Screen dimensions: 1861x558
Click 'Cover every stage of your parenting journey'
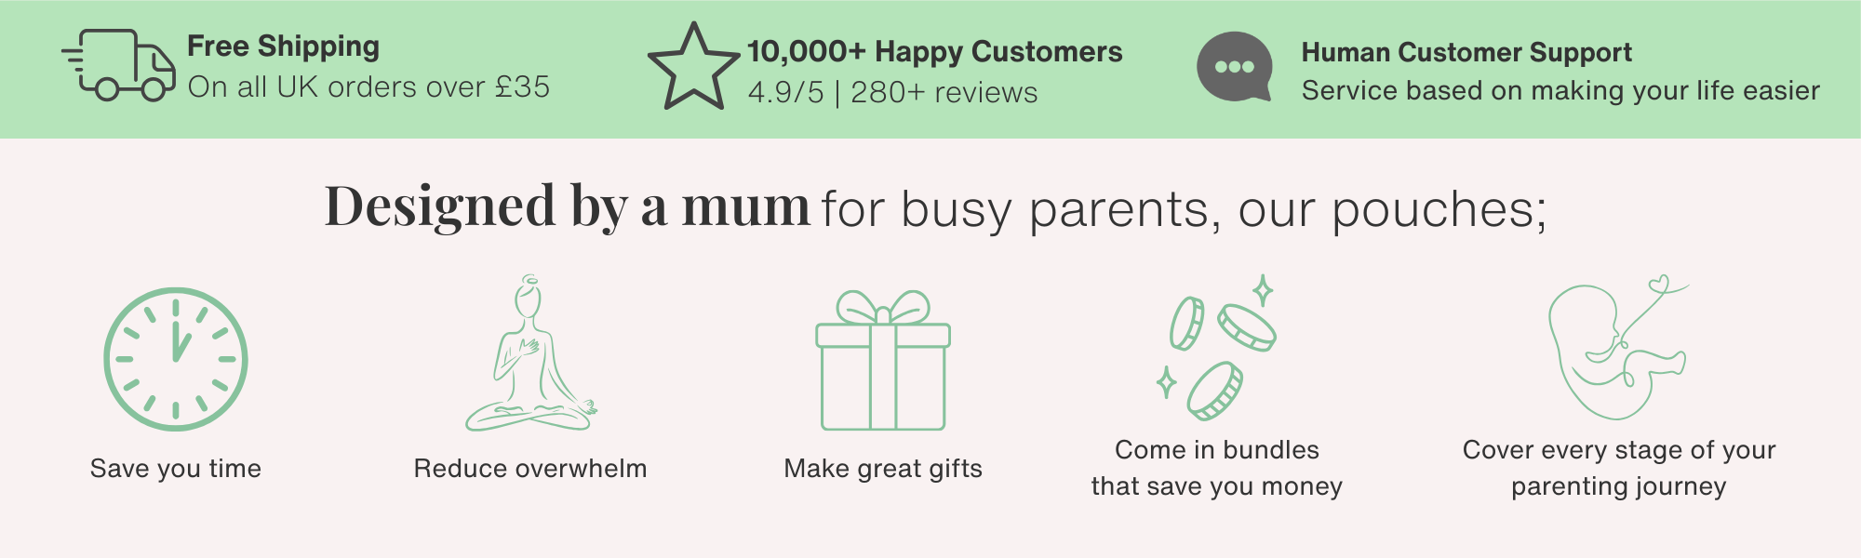(1619, 468)
